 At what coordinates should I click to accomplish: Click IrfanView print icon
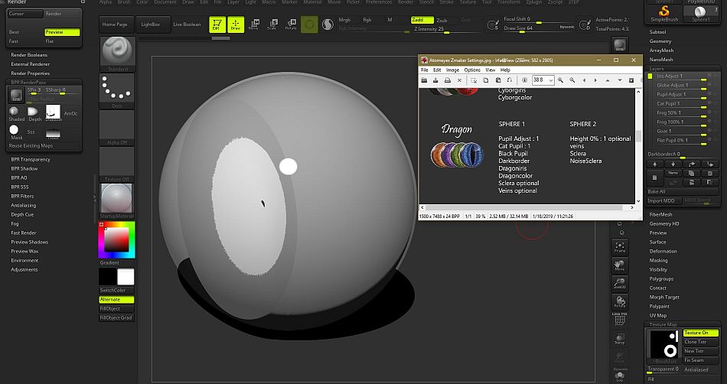tap(448, 80)
